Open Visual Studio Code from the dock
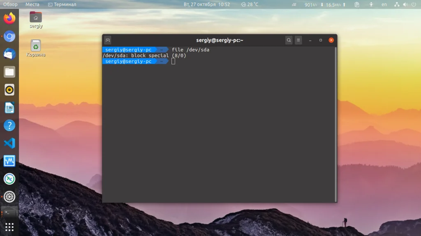The height and width of the screenshot is (236, 421). (x=9, y=143)
